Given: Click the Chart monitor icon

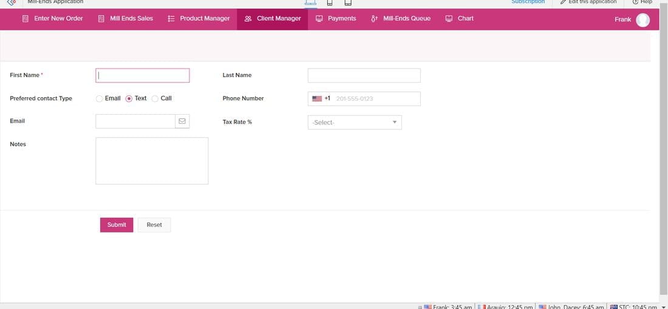Looking at the screenshot, I should pos(449,19).
